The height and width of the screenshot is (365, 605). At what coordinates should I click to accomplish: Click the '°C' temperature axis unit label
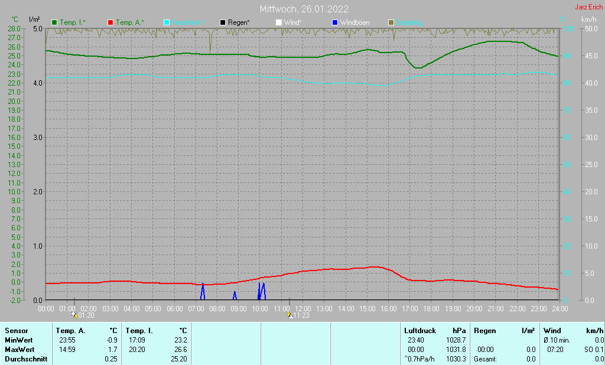(x=15, y=19)
